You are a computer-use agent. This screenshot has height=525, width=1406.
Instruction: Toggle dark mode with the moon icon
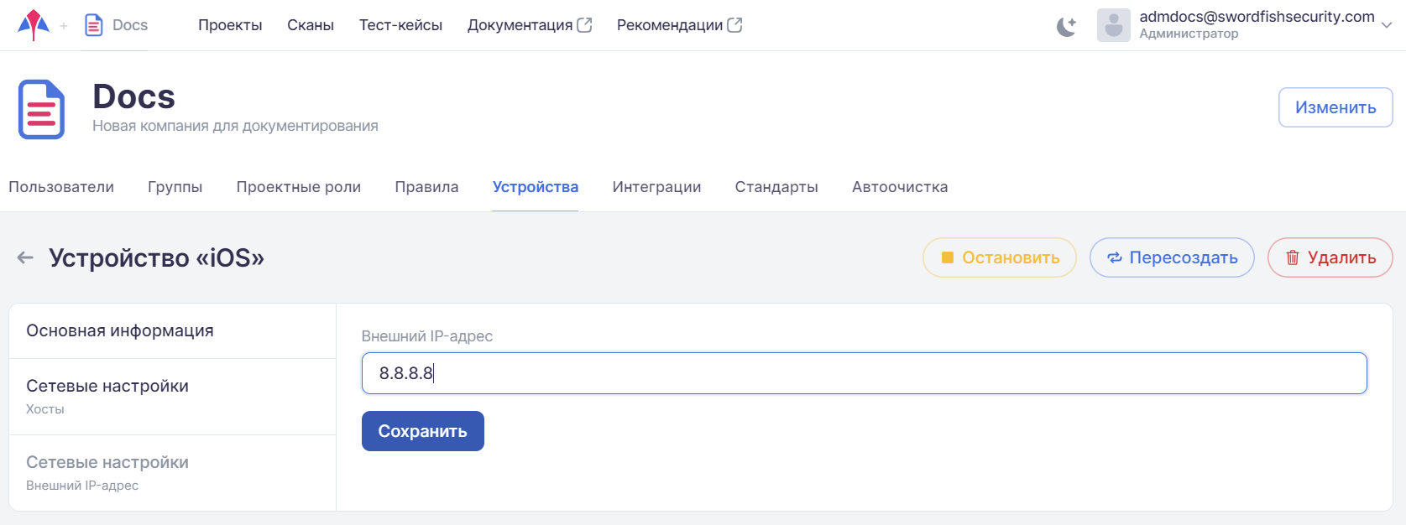click(1066, 26)
